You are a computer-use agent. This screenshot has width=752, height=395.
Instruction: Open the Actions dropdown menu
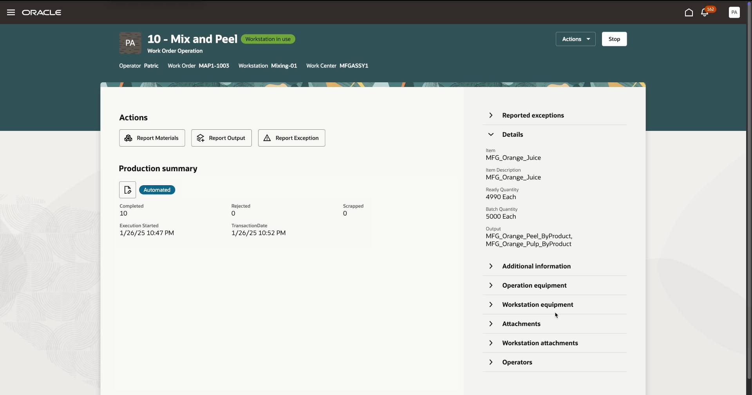coord(575,39)
